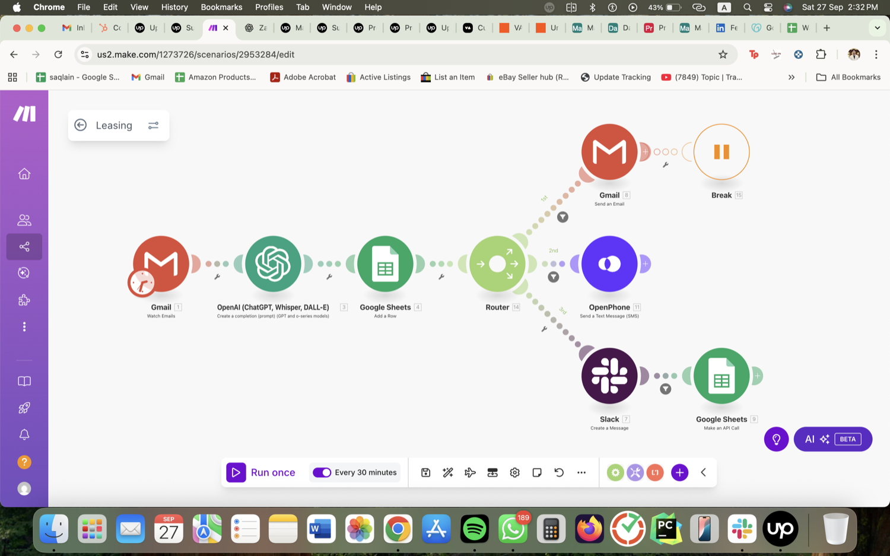Open the user profile avatar in sidebar
This screenshot has height=556, width=890.
coord(24,488)
